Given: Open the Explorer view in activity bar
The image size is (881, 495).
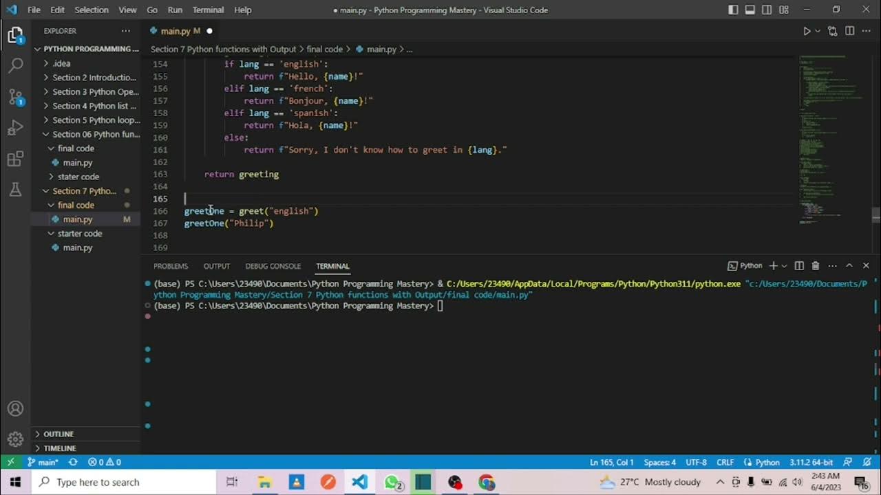Looking at the screenshot, I should [x=15, y=36].
